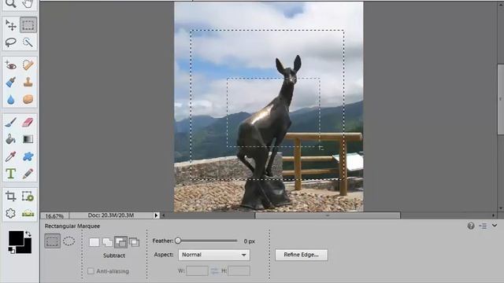Viewport: 504px width, 283px height.
Task: Select the Spot Healing Brush tool
Action: coord(28,65)
